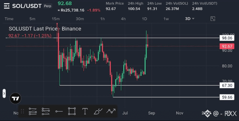
Task: Click the -1.17 (-1.25%) legend change
Action: [36, 36]
